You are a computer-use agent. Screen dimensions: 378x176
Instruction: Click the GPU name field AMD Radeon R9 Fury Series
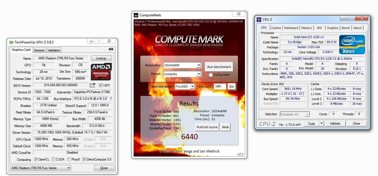[61, 58]
